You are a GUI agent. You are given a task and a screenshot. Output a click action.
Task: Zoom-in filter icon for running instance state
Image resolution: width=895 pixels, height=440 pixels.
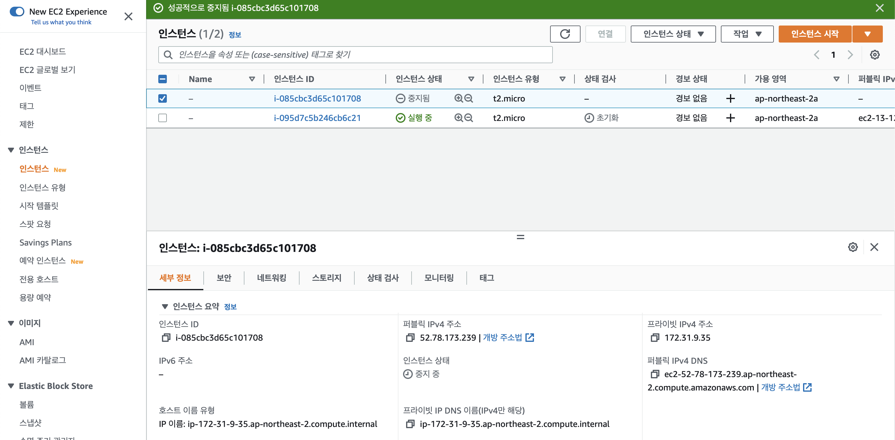click(459, 118)
